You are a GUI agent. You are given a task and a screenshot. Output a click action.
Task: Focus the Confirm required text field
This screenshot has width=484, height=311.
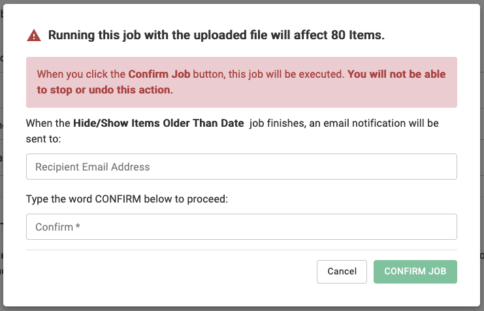242,227
